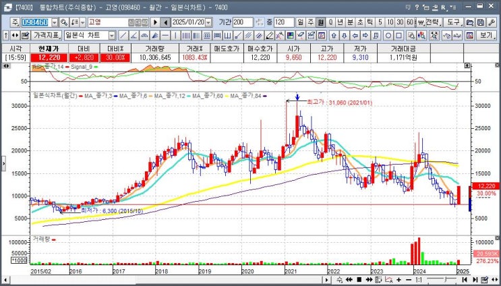Click the minus zoom-out icon at bottom
The width and height of the screenshot is (501, 286).
click(409, 280)
